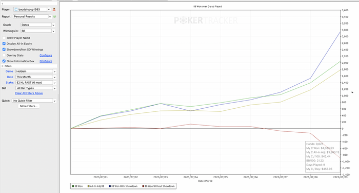Click the green BB Won legend swatch
This screenshot has width=359, height=193.
pyautogui.click(x=73, y=186)
